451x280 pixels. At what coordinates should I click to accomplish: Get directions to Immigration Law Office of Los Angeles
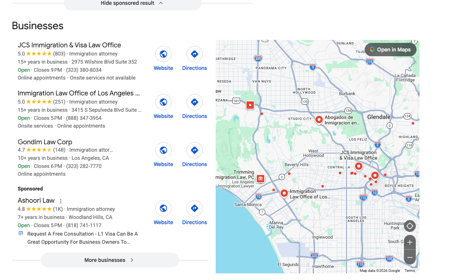tap(195, 102)
